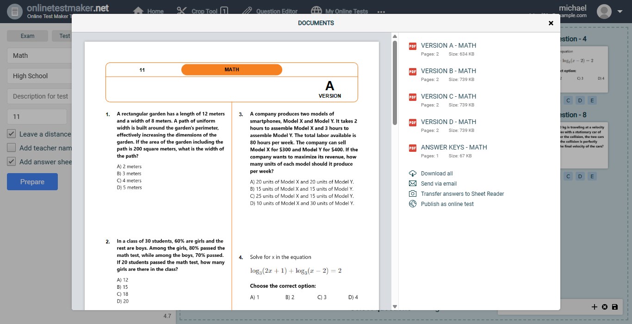632x324 pixels.
Task: Click the Math subject input field
Action: click(x=39, y=56)
